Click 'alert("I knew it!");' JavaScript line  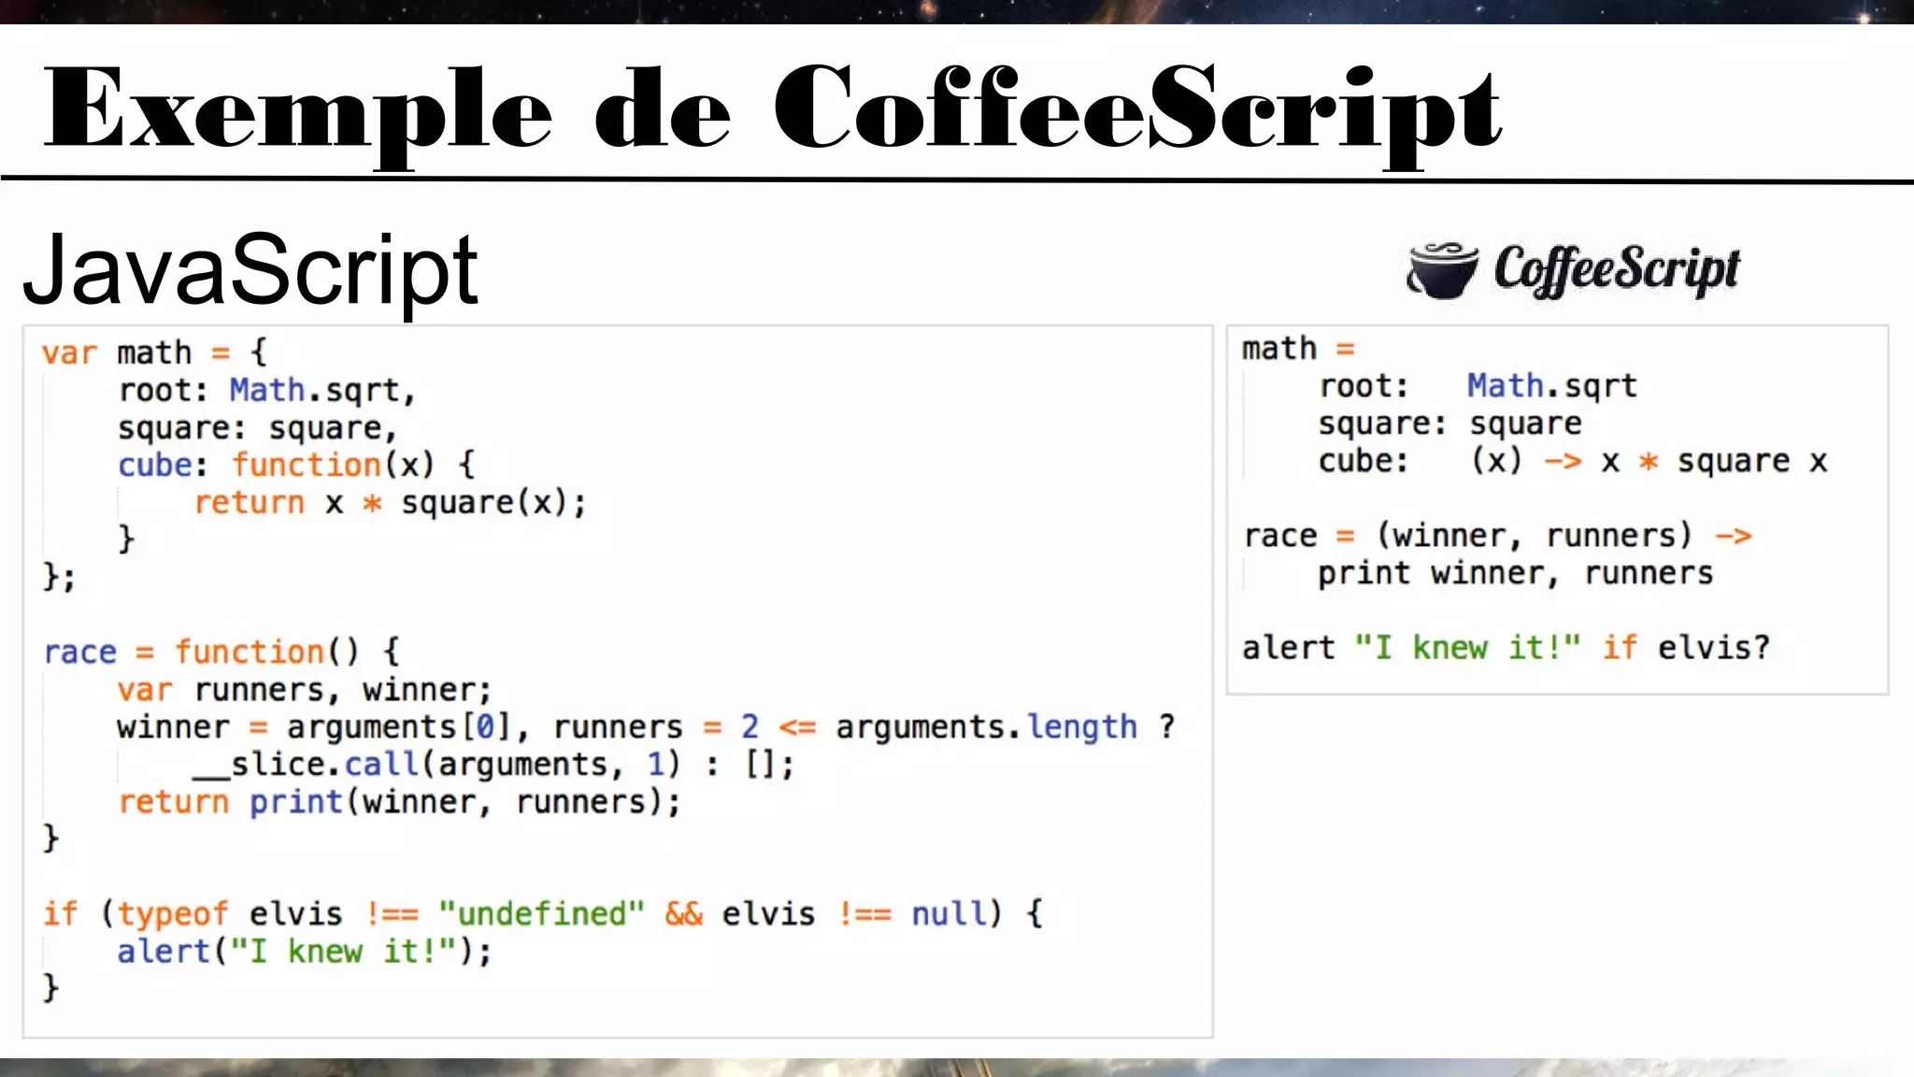[x=305, y=952]
